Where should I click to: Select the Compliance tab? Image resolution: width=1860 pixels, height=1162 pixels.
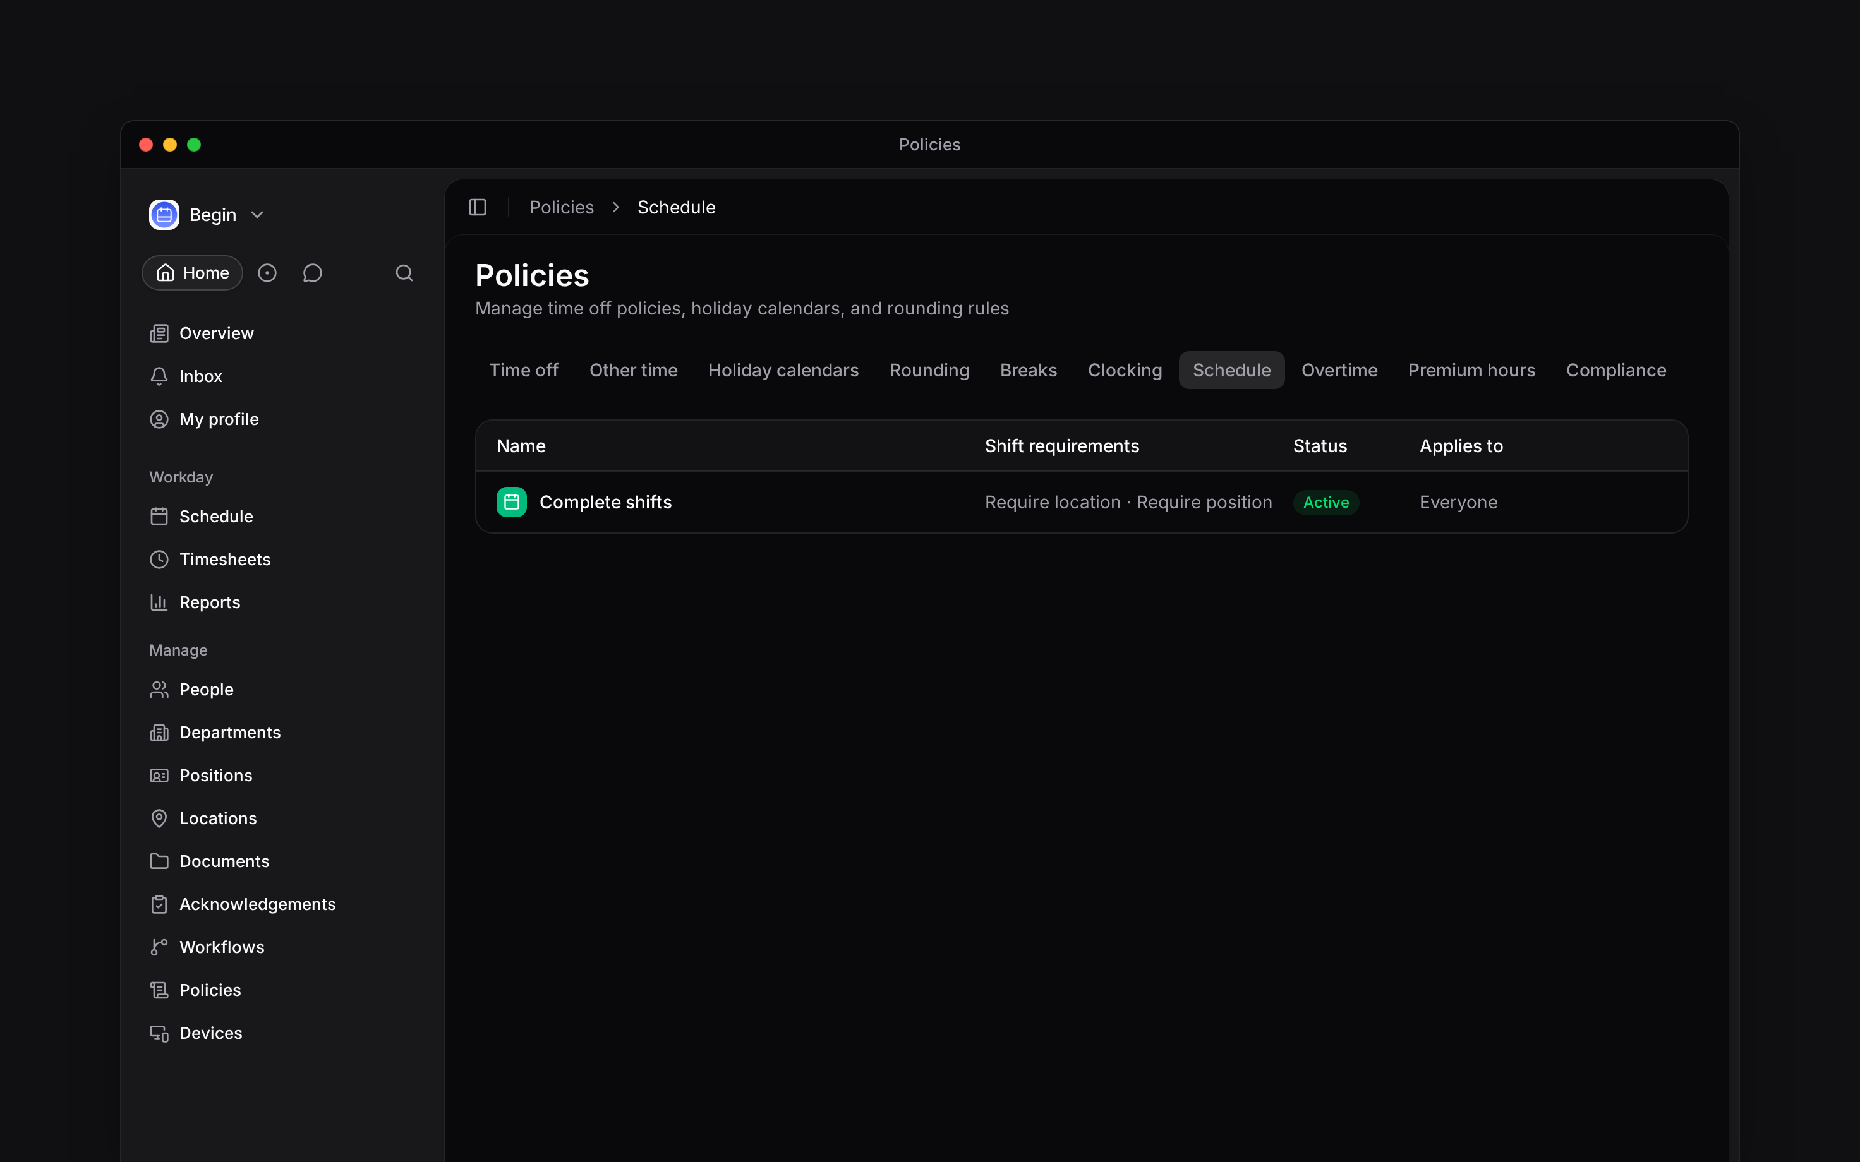pyautogui.click(x=1615, y=371)
